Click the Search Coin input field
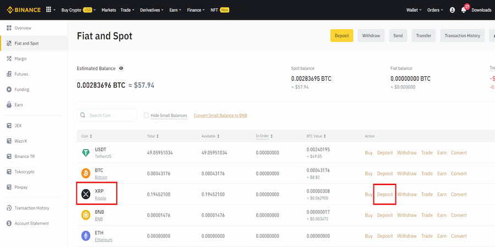Viewport: 495px width, 247px height. (x=107, y=115)
